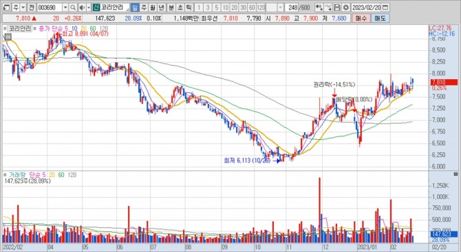Toggle the 거래량 volume indicator marker
This screenshot has width=461, height=252.
5,175
